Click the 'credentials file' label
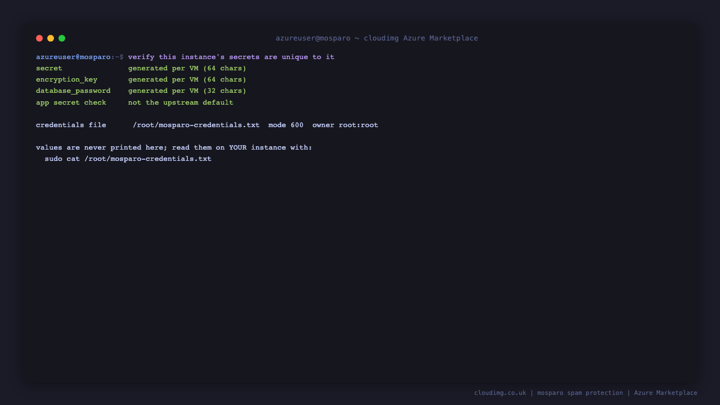The image size is (720, 405). [71, 125]
